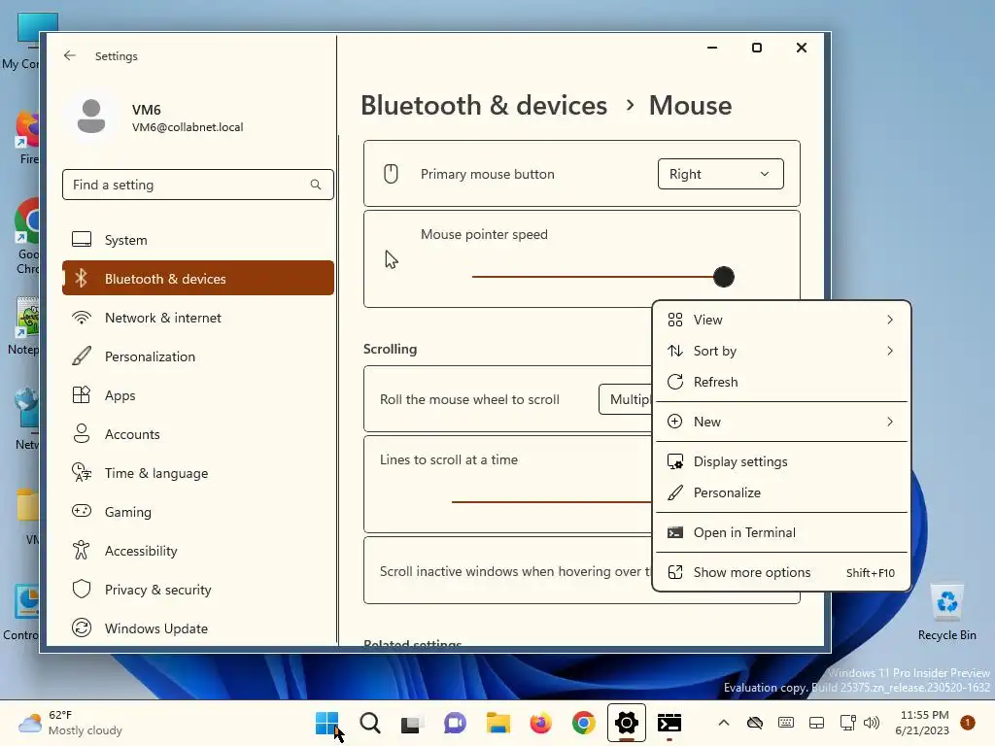Launch Chat from the taskbar

[455, 723]
